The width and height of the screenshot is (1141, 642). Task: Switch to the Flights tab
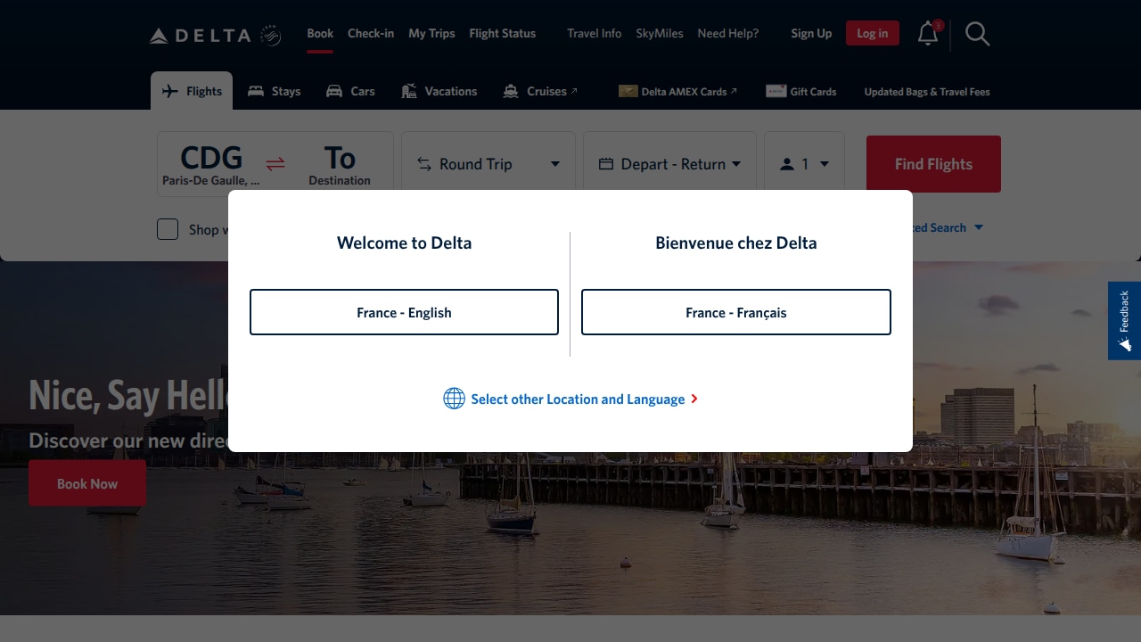pyautogui.click(x=192, y=91)
